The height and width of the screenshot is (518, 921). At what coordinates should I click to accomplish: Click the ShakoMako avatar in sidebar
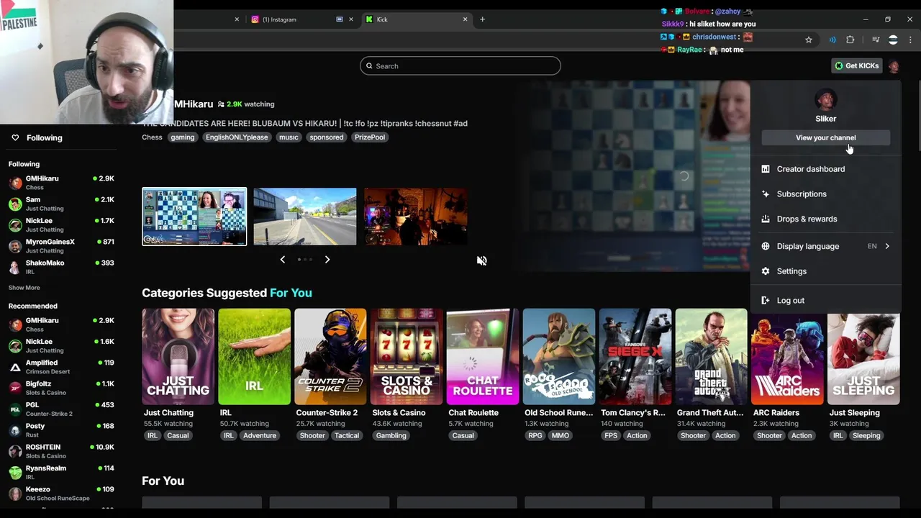tap(15, 267)
